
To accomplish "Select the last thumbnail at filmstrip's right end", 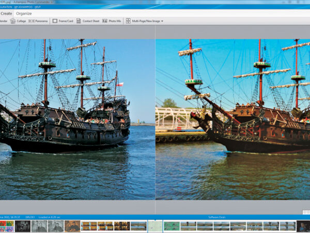I will click(303, 226).
